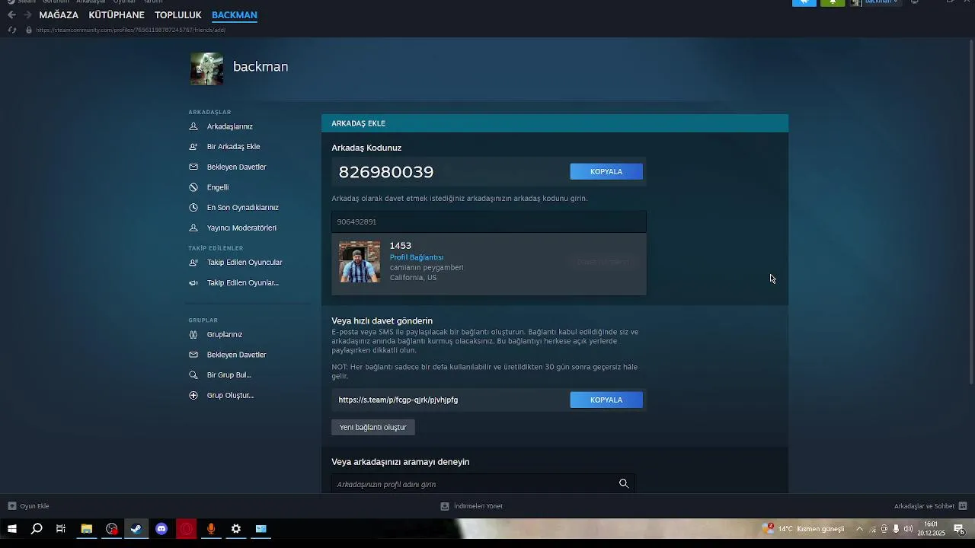Open the Engelli blocked list

218,187
